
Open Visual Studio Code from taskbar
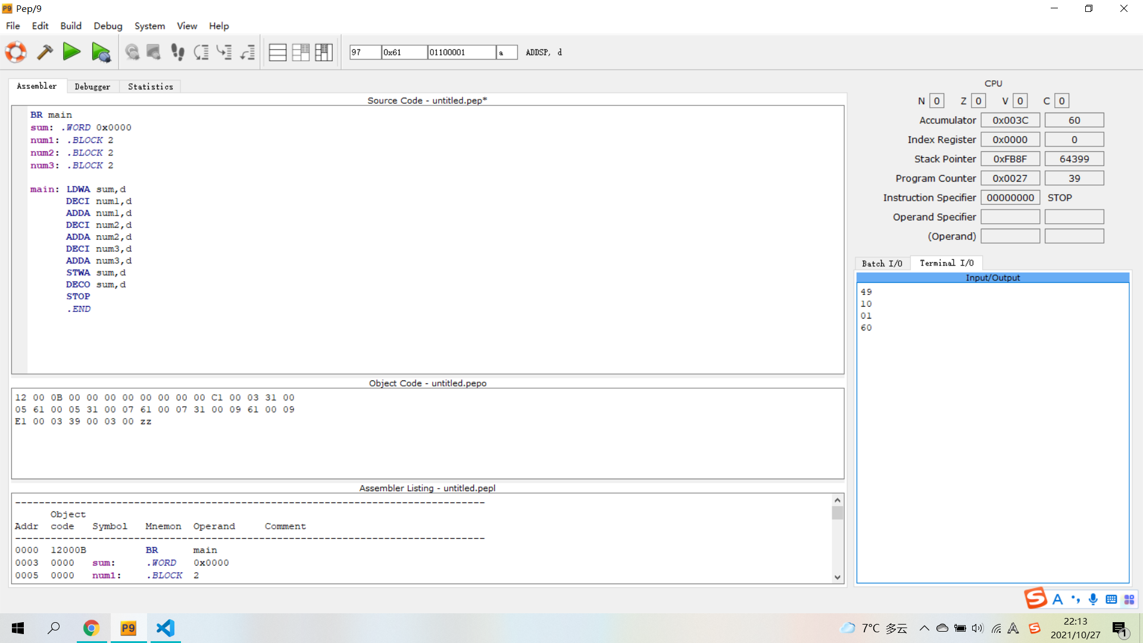pyautogui.click(x=165, y=628)
